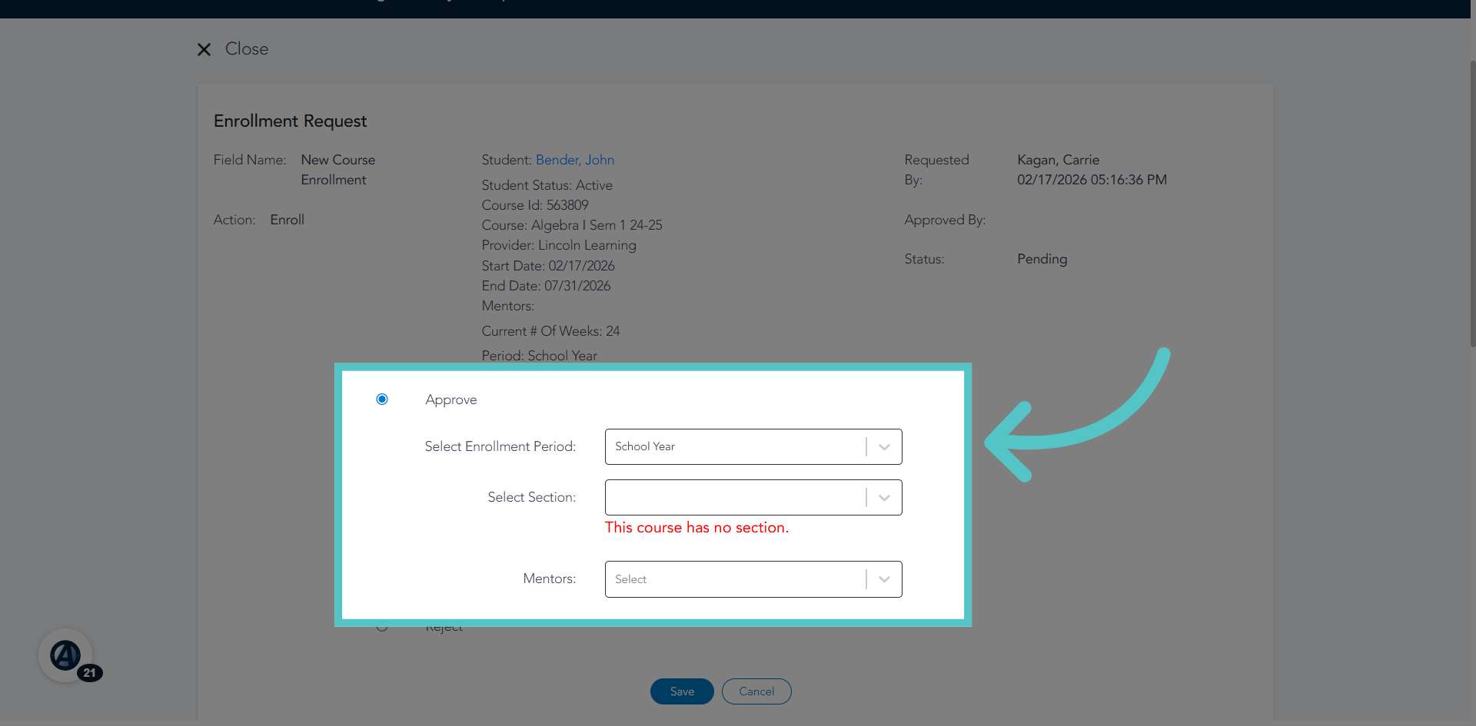The width and height of the screenshot is (1476, 726).
Task: Click the 'Course: Algebra I Sem 1 24-25' text
Action: tap(572, 225)
